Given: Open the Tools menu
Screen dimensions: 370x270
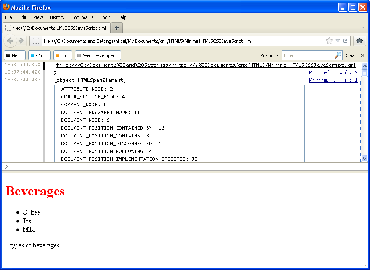Looking at the screenshot, I should click(x=105, y=17).
